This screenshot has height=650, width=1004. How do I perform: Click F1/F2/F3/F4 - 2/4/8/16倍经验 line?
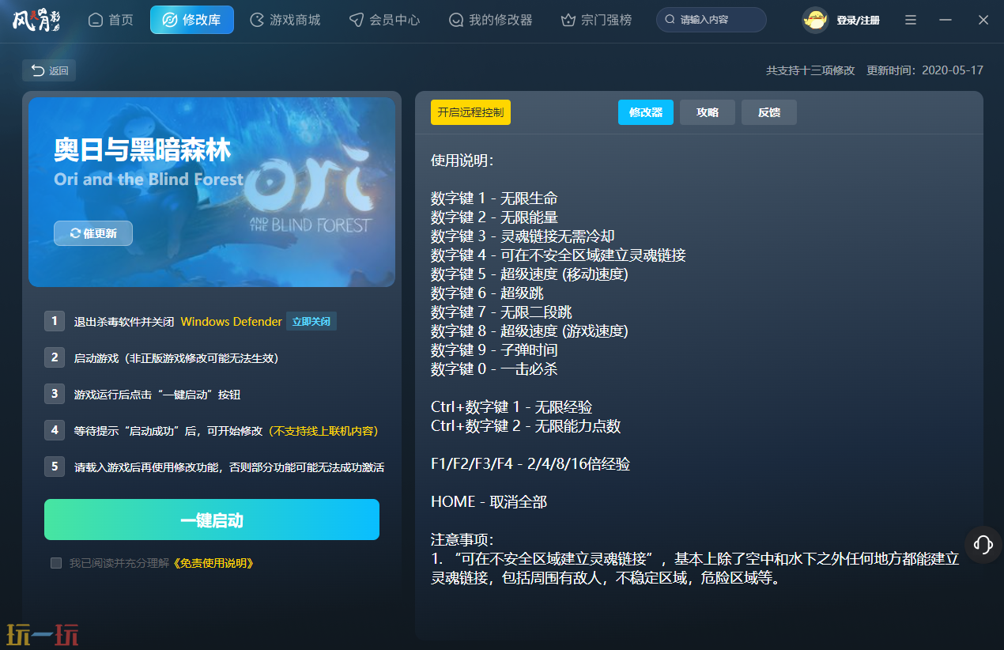click(x=530, y=464)
